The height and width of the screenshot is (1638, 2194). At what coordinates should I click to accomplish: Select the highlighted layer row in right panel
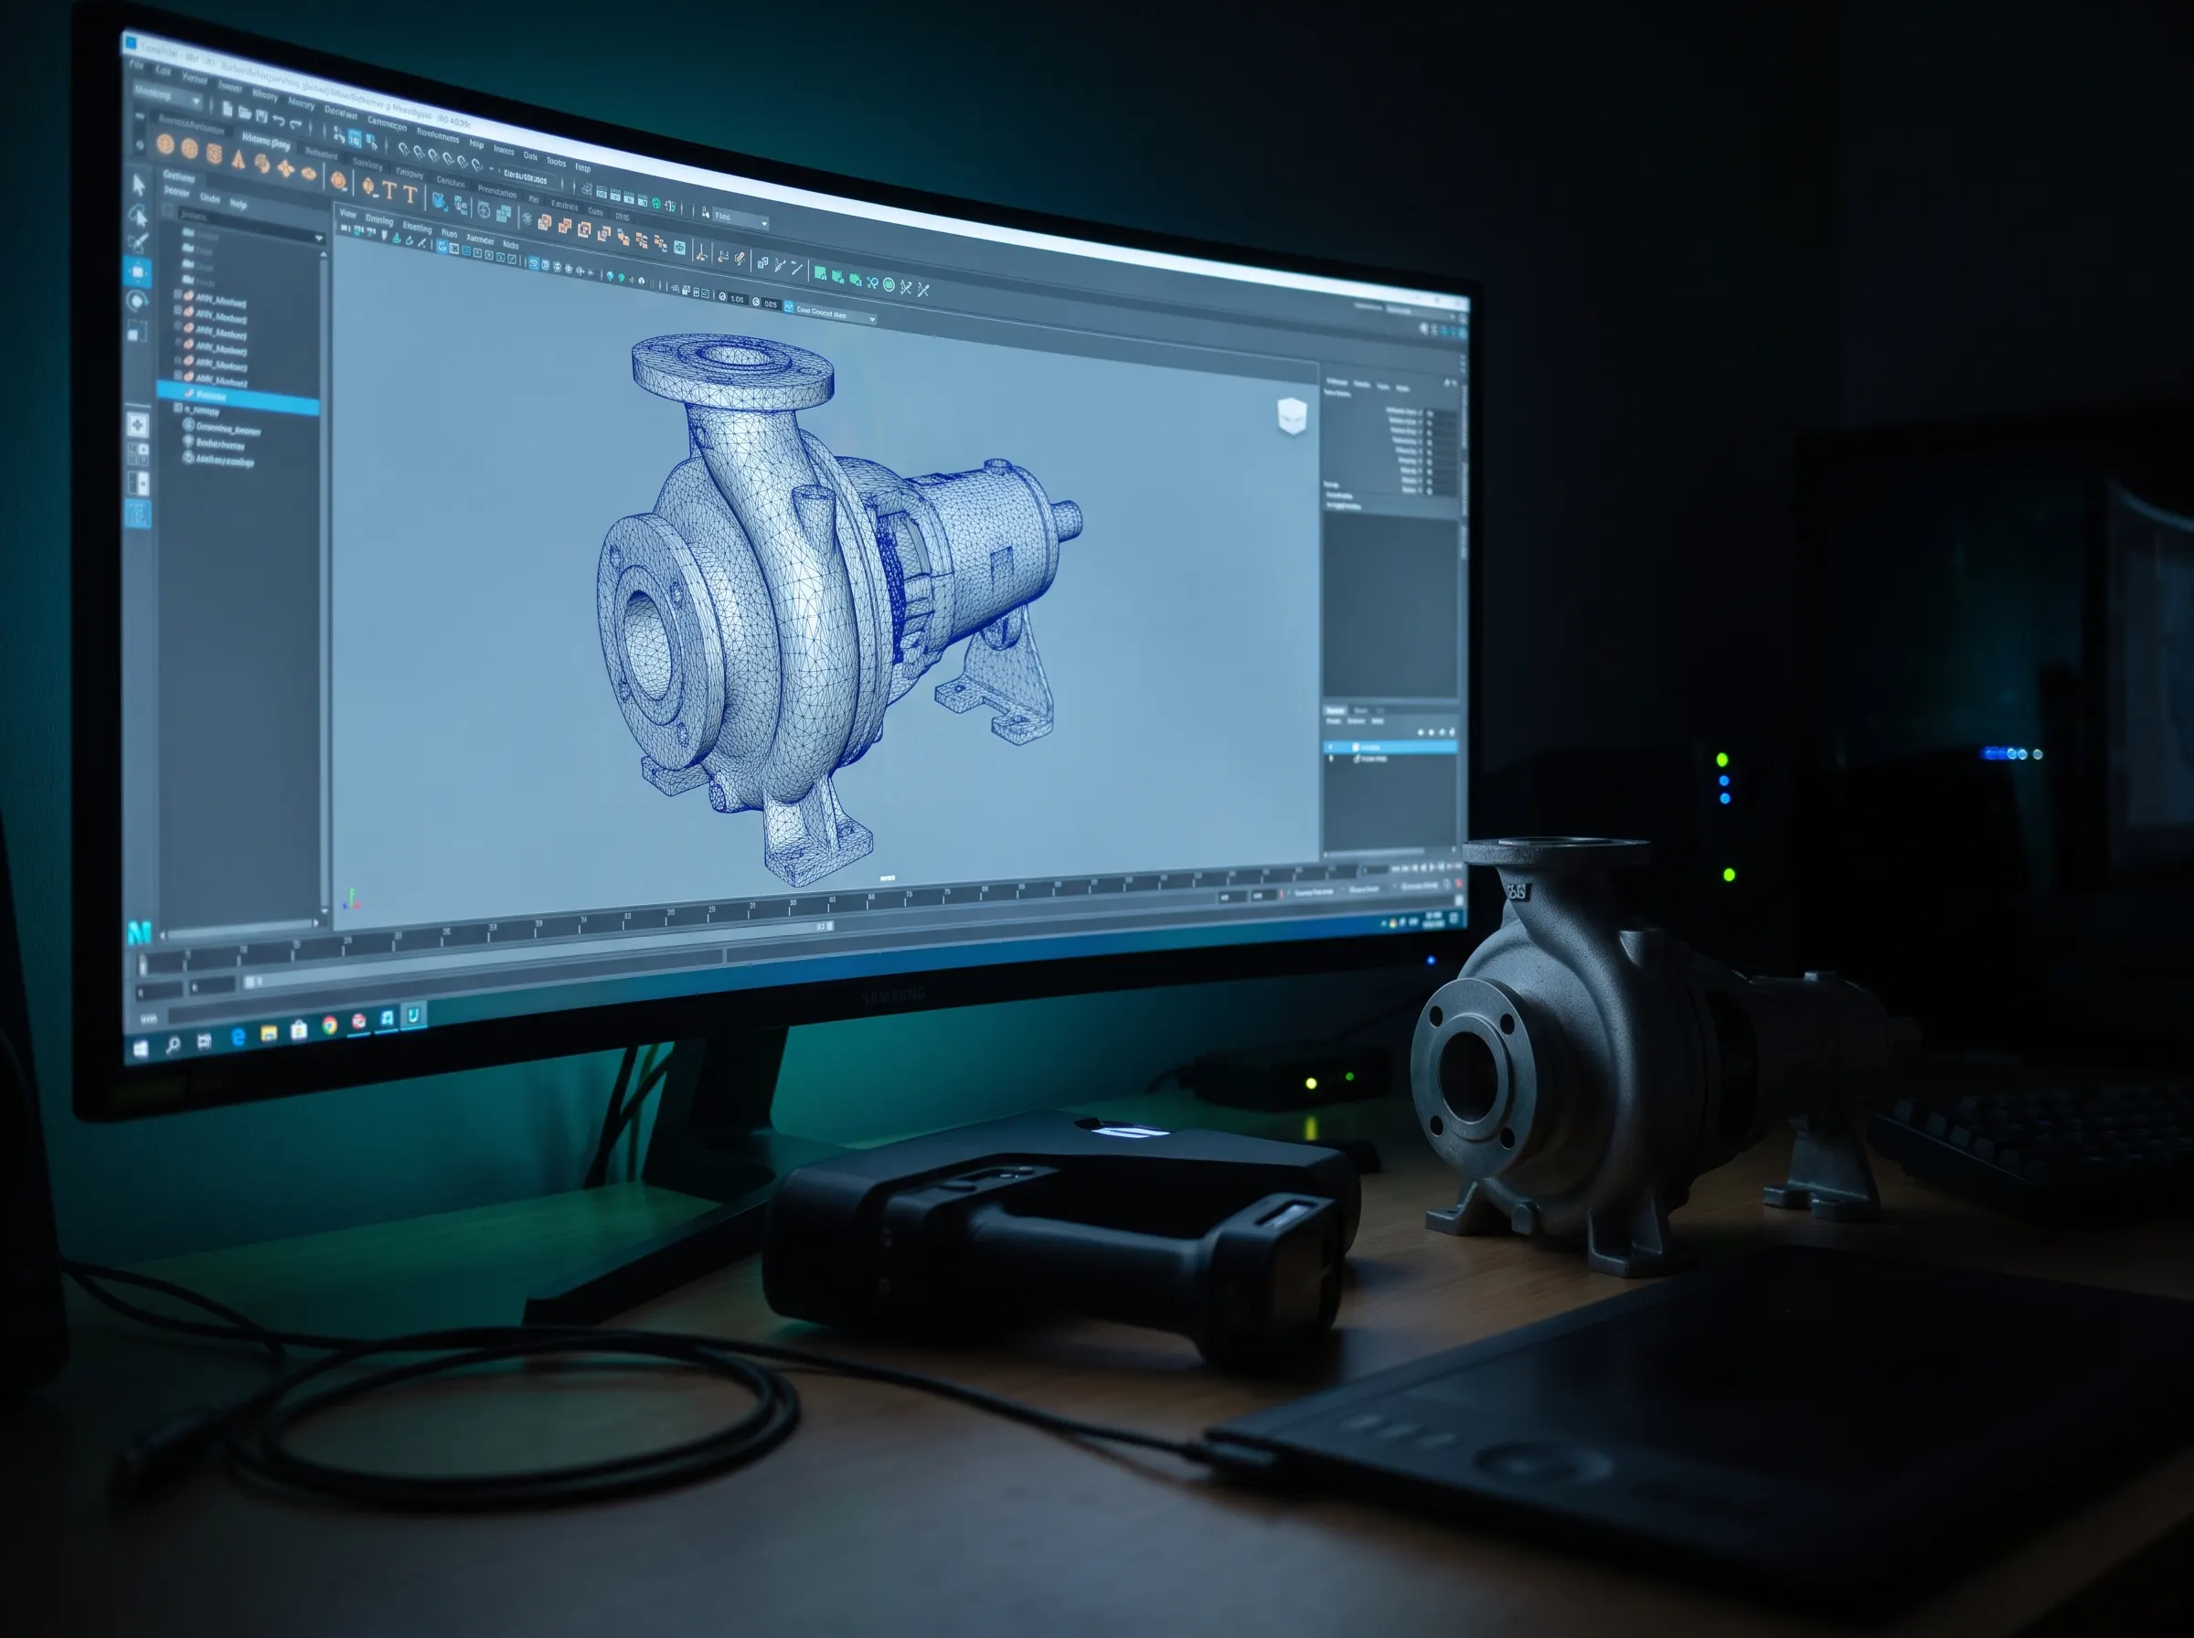tap(1393, 747)
